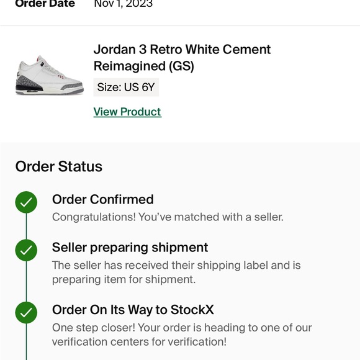Click timeline line below Order On Its Way

click(26, 341)
